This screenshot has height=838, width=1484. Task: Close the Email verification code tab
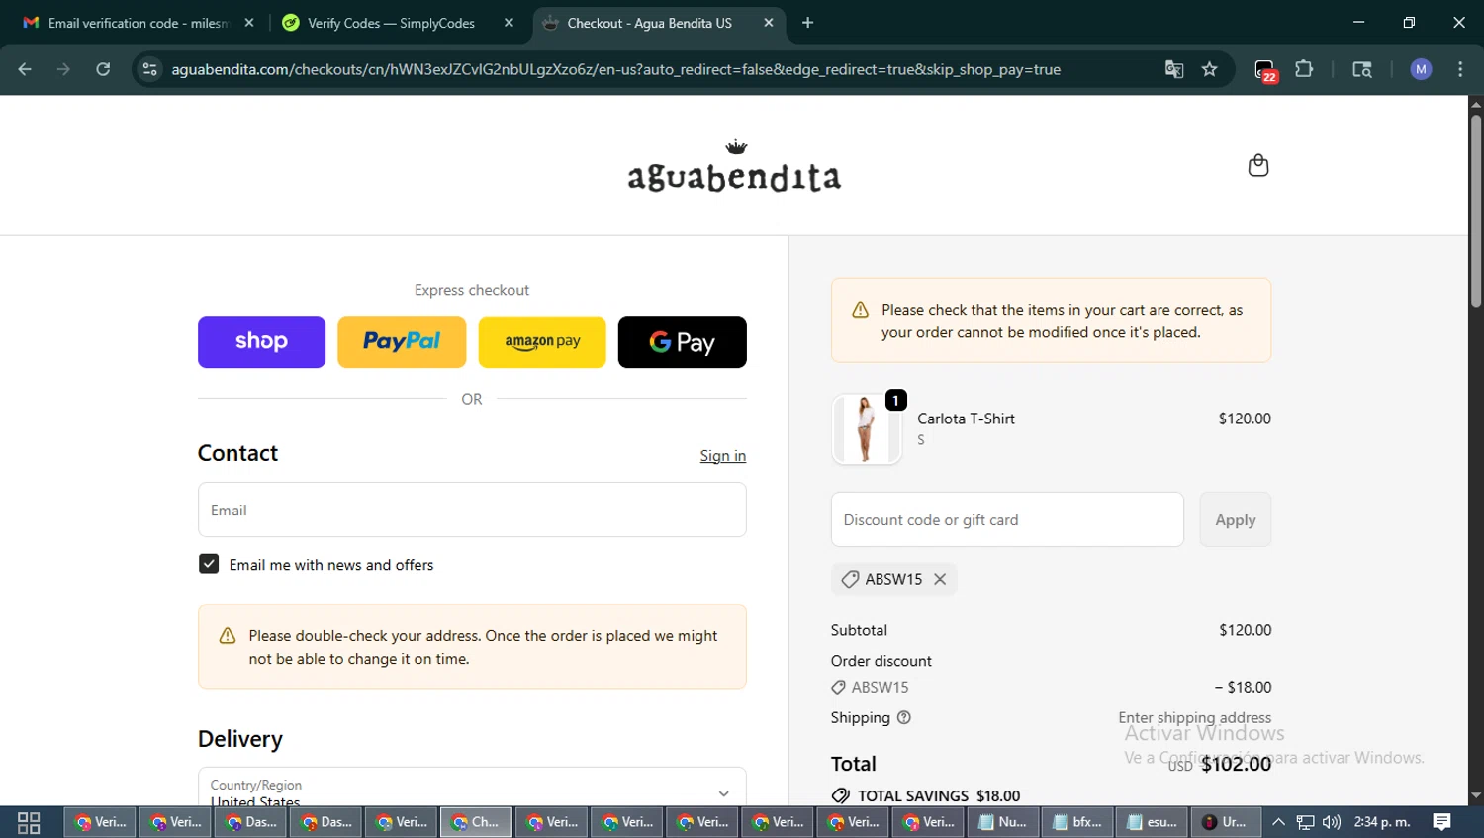[249, 23]
